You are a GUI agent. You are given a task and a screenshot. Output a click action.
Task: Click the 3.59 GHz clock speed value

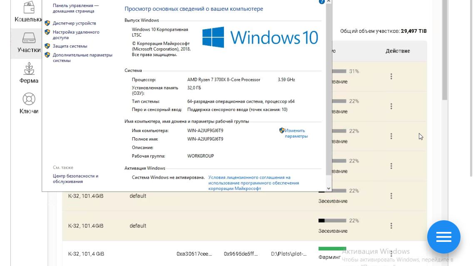point(286,79)
